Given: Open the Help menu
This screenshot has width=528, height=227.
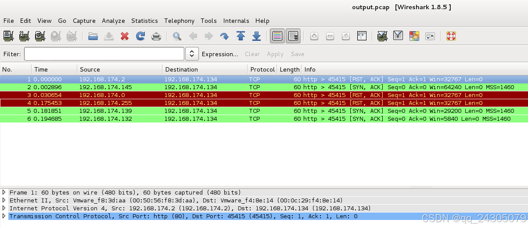Looking at the screenshot, I should 262,21.
